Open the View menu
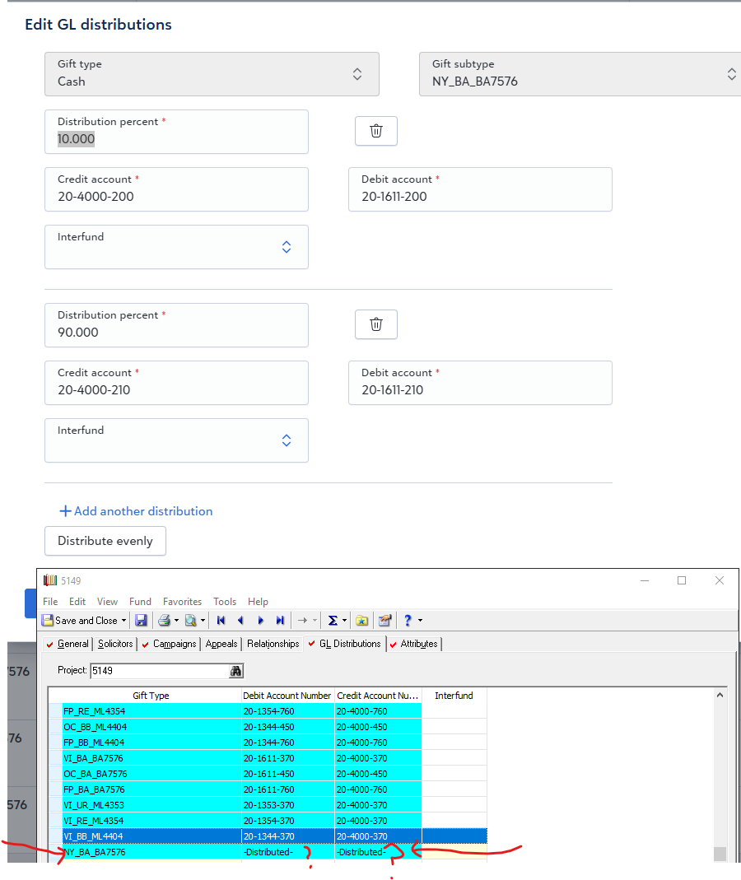Viewport: 741px width, 880px height. coord(107,602)
